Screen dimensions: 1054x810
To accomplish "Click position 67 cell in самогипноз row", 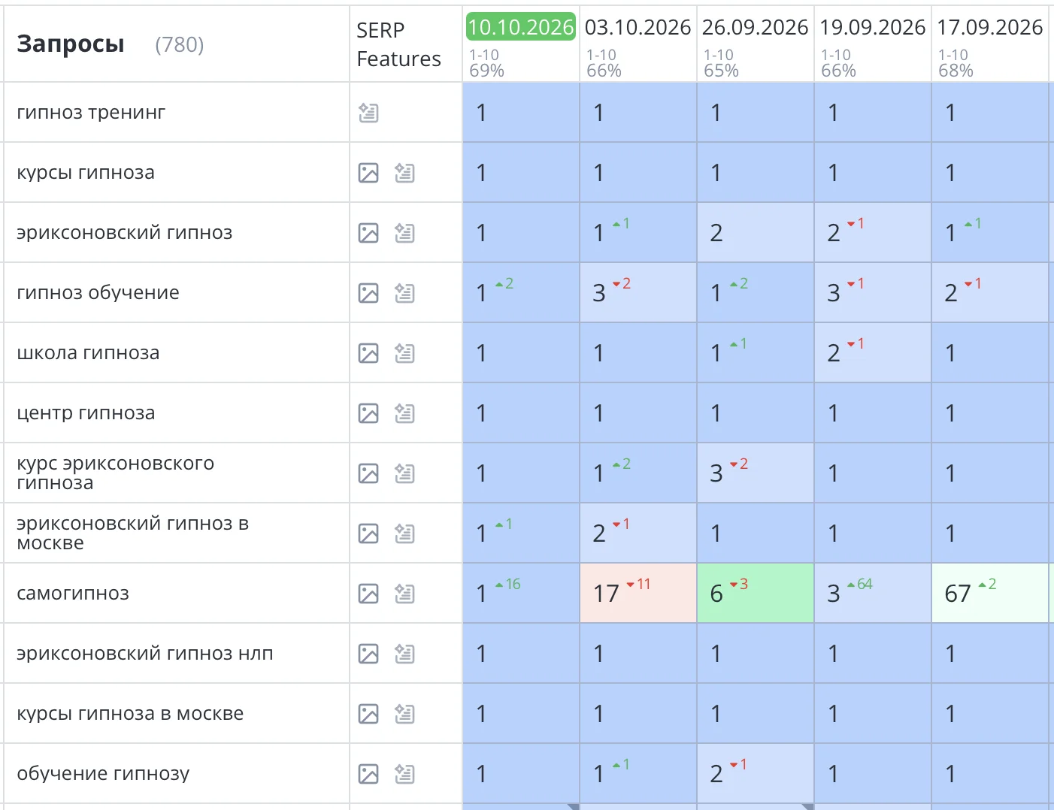I will pyautogui.click(x=990, y=594).
